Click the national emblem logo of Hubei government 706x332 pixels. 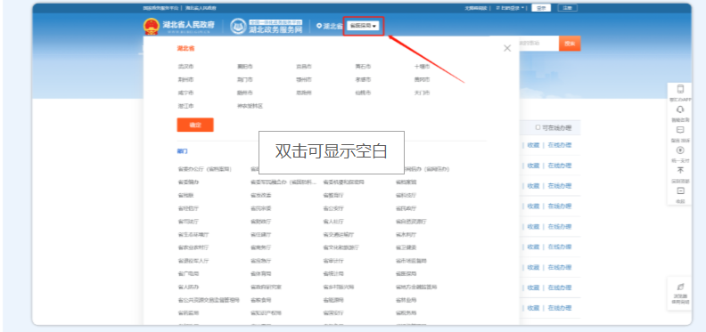(152, 26)
